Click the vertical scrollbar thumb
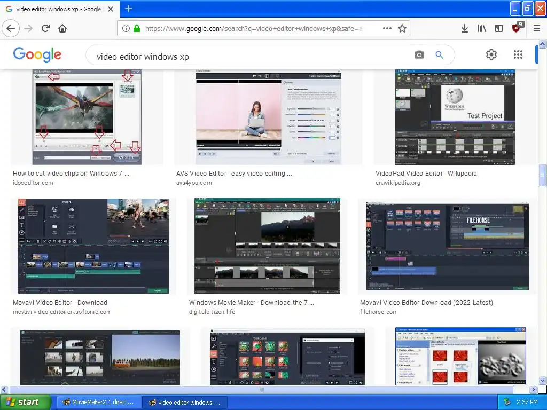547x410 pixels. click(543, 175)
